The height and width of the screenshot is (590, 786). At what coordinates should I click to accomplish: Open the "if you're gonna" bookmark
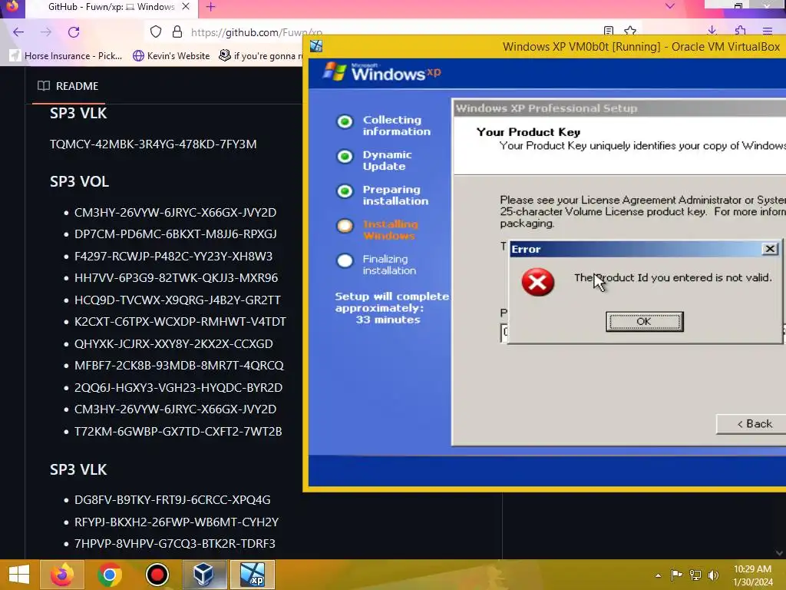261,55
